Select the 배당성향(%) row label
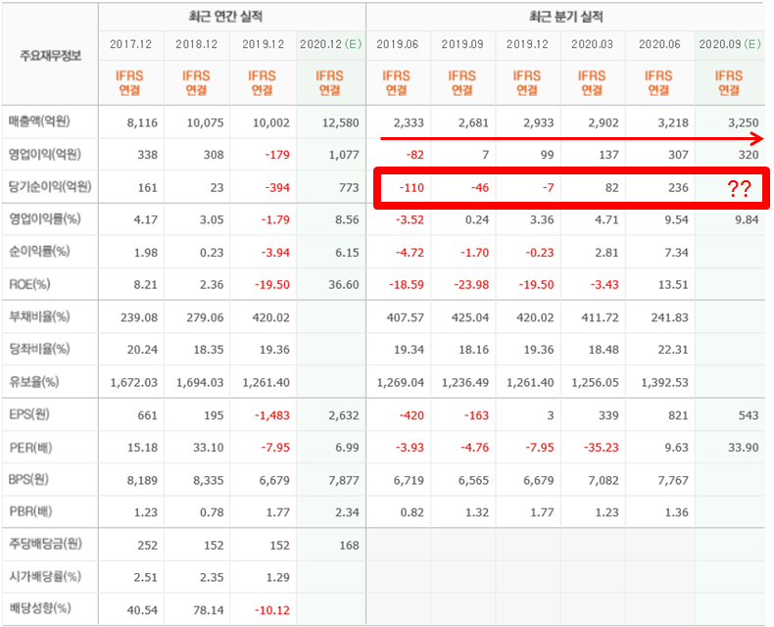Screen dimensions: 774x627 point(40,608)
